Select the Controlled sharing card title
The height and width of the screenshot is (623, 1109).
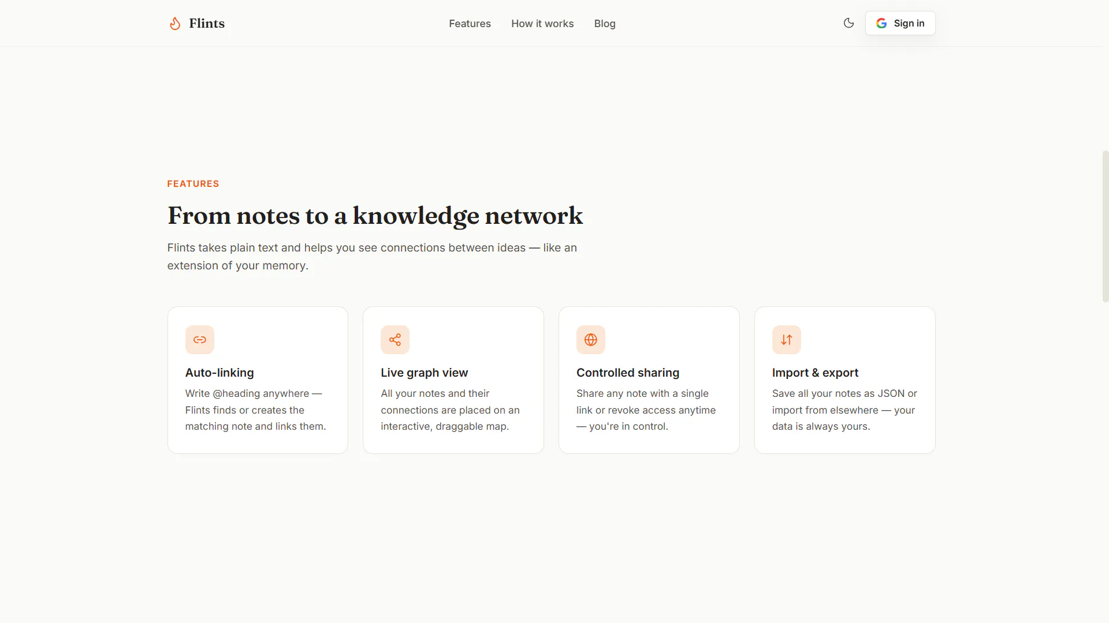pos(628,373)
